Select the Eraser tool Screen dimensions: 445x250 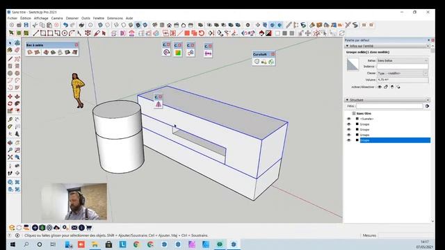(17, 50)
